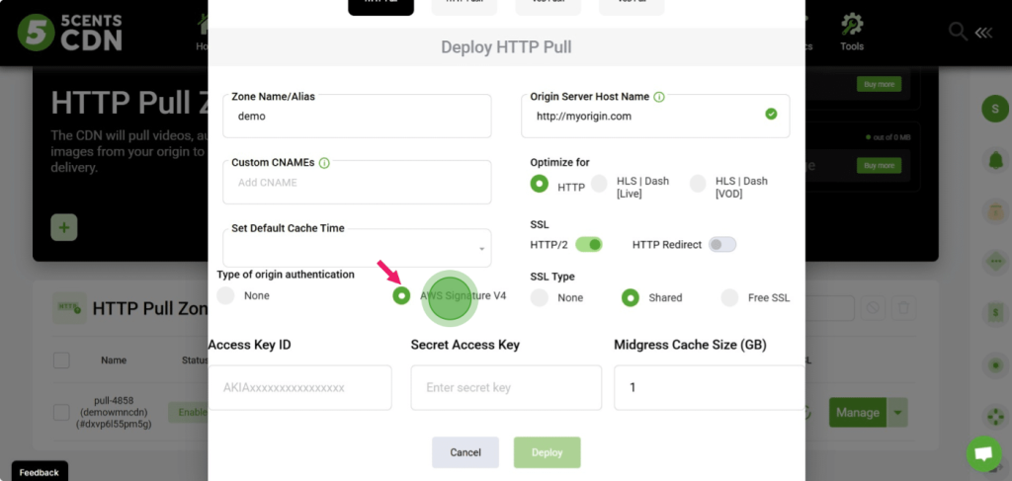Image resolution: width=1012 pixels, height=481 pixels.
Task: Open the Tools menu icon
Action: 851,25
